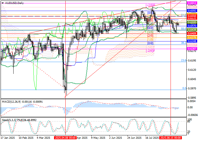Click the 0.0054 MACD scale value

pyautogui.click(x=192, y=101)
